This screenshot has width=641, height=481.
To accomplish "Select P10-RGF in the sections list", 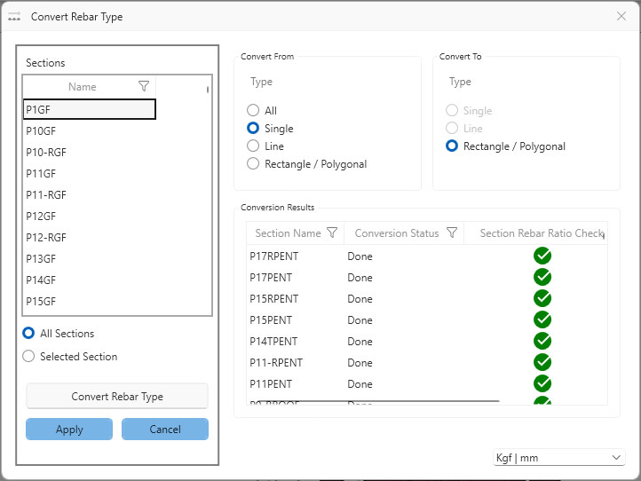I will coord(46,153).
